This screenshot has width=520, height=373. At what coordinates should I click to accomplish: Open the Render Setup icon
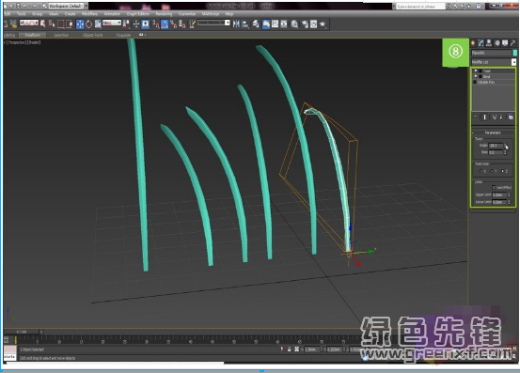click(x=305, y=24)
